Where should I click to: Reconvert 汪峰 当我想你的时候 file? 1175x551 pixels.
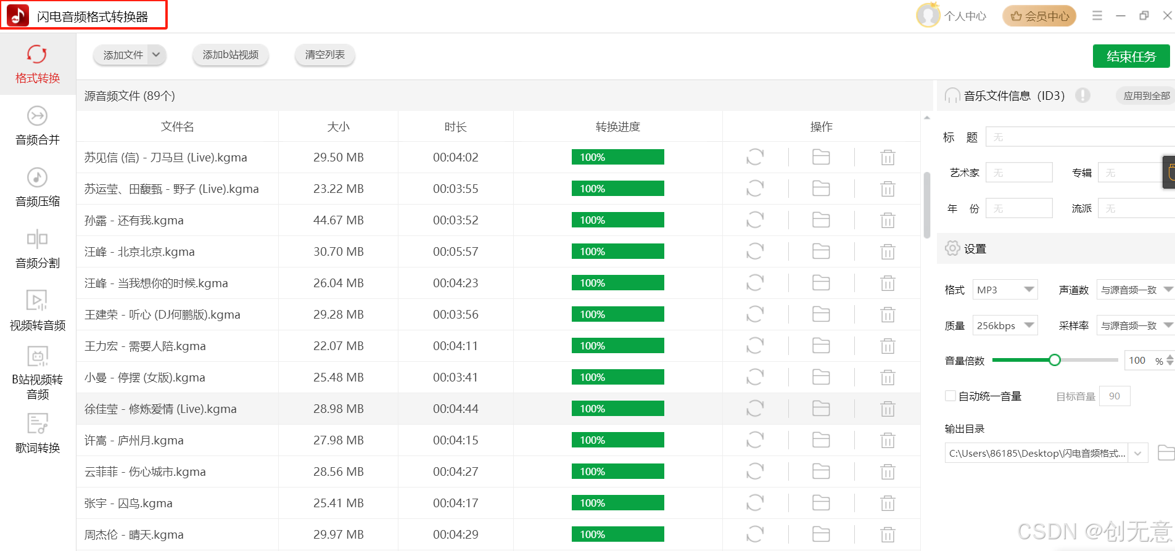point(755,283)
